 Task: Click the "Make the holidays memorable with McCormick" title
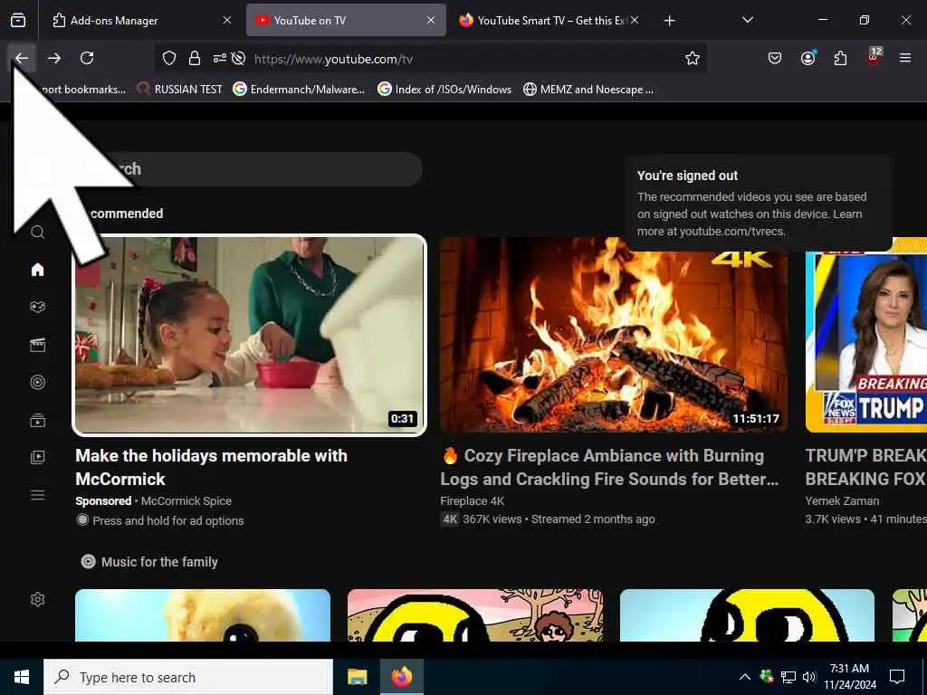(211, 467)
